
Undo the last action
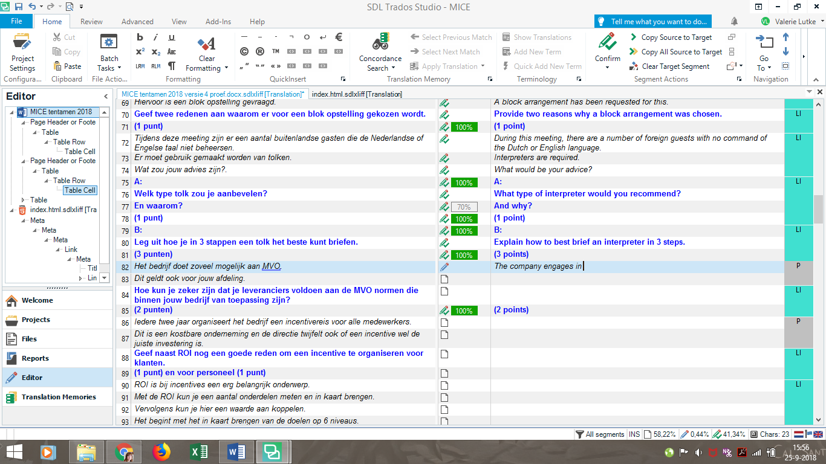pyautogui.click(x=31, y=7)
